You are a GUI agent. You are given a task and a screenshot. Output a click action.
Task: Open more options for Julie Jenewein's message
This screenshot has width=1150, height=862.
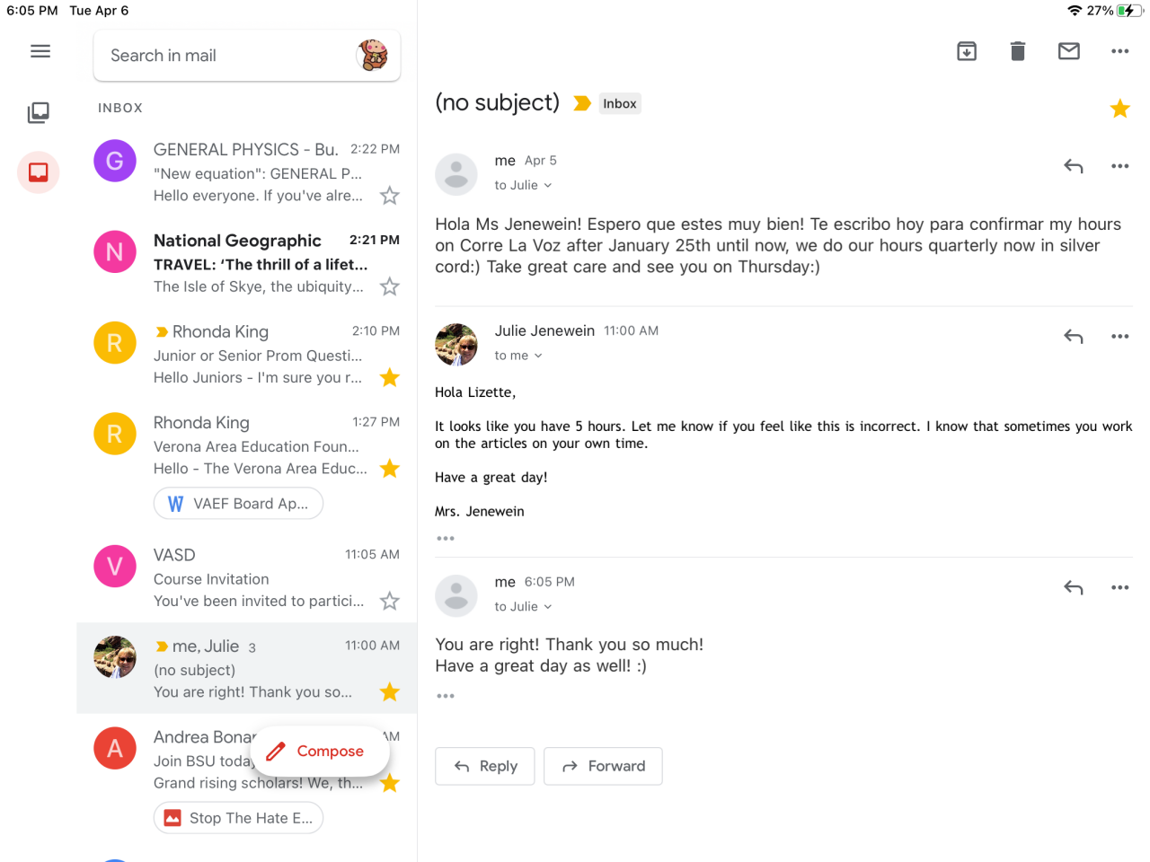(x=1119, y=337)
